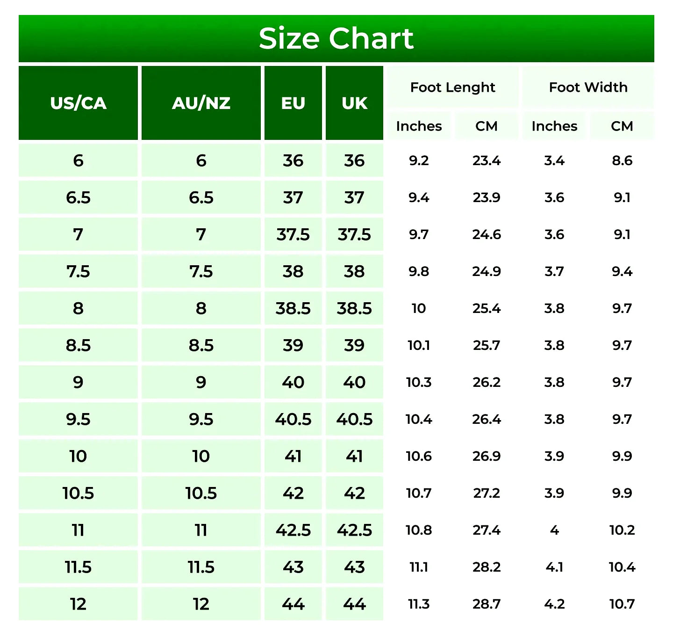Click the EU column header
Screen dimensions: 673x639
click(x=293, y=103)
